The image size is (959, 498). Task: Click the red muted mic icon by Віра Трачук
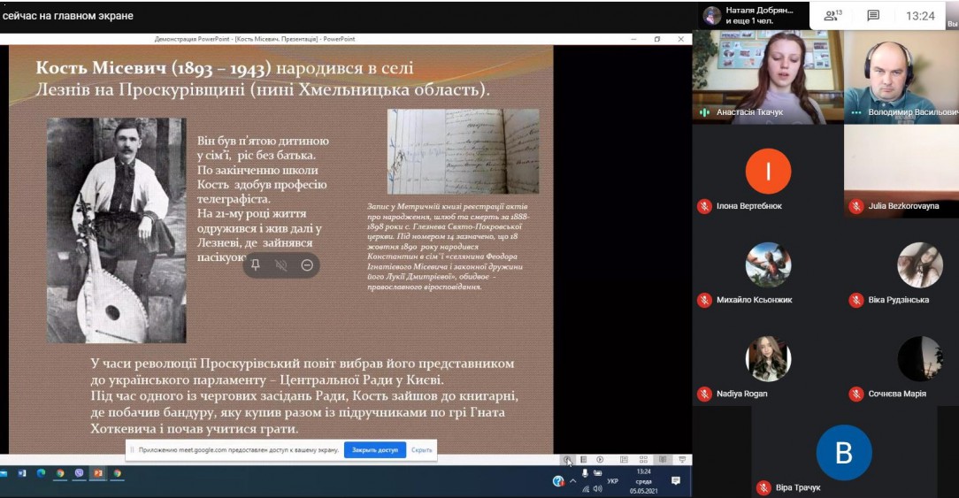(763, 487)
